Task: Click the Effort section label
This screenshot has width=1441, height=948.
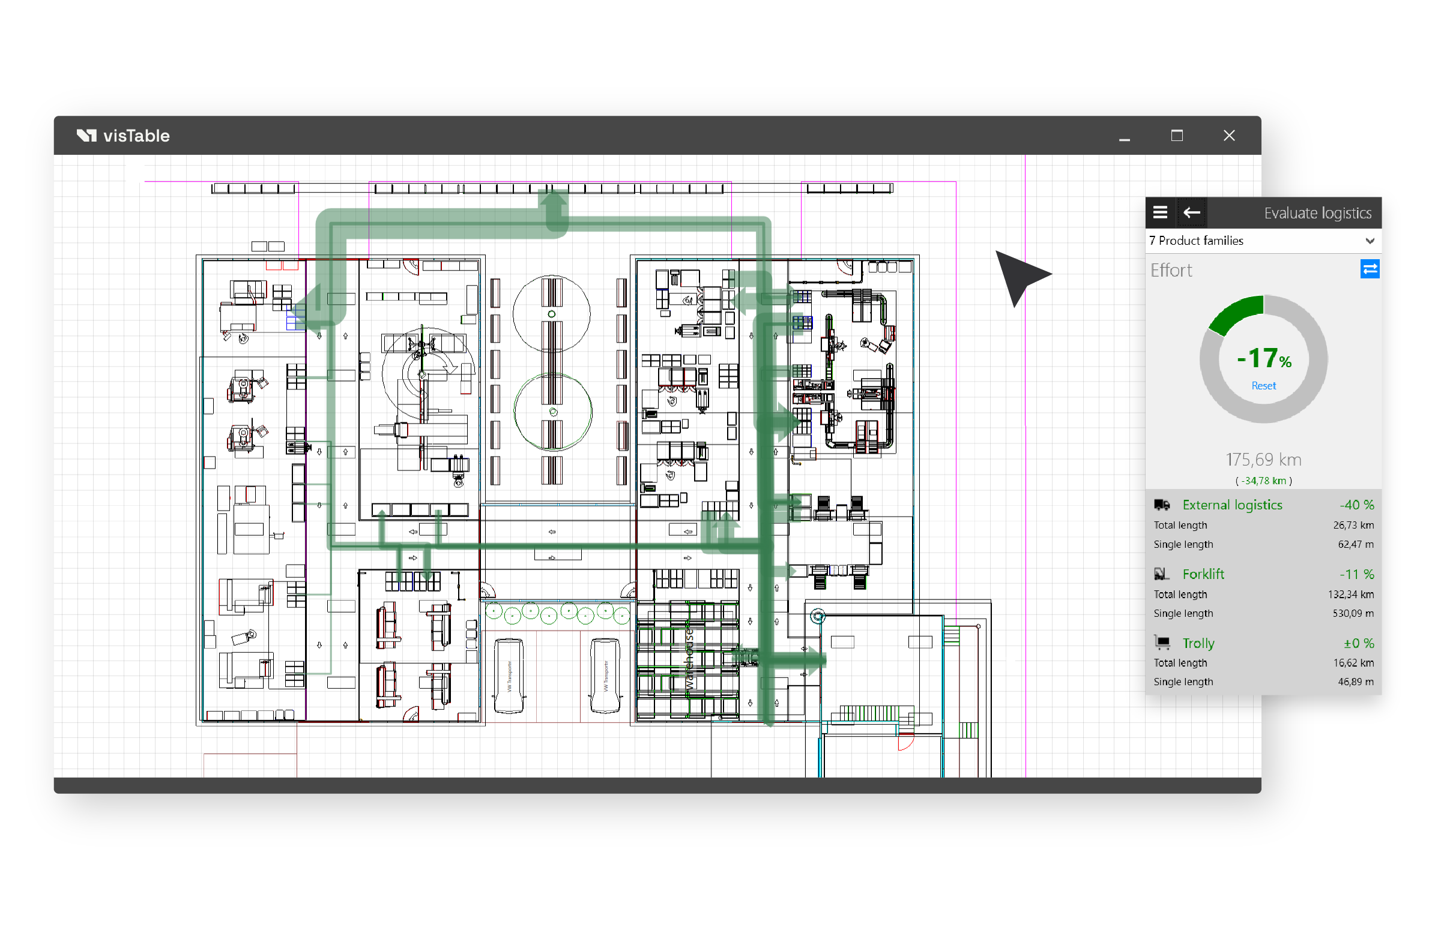Action: pyautogui.click(x=1171, y=271)
